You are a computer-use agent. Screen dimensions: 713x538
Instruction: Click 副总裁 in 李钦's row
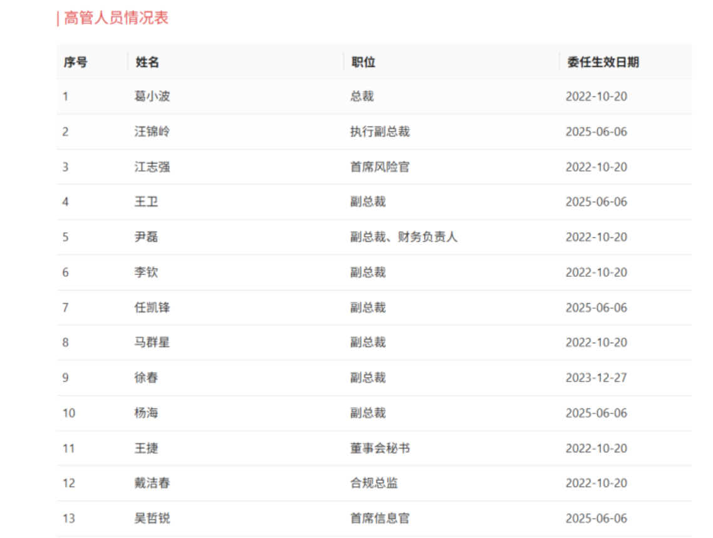[x=368, y=272]
